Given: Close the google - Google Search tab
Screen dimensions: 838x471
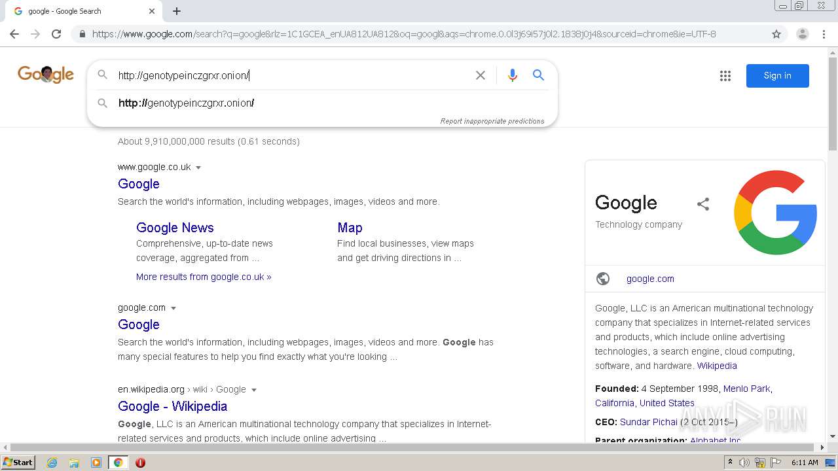Looking at the screenshot, I should (152, 11).
